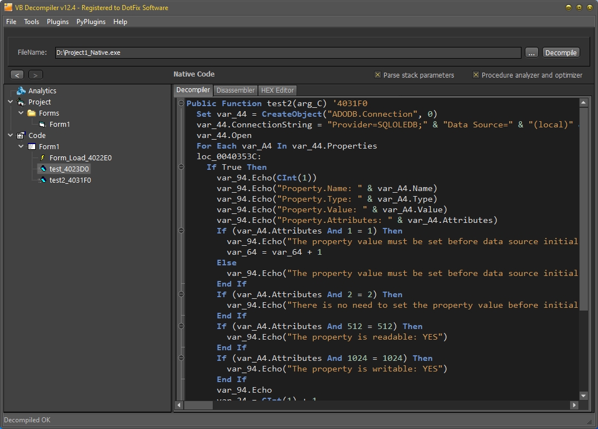The width and height of the screenshot is (598, 429).
Task: Click the FileName path input field
Action: click(x=288, y=53)
